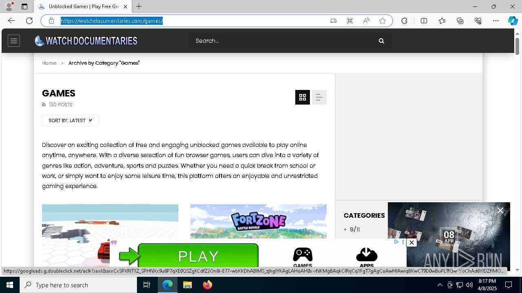Open Browser essentials
The height and width of the screenshot is (293, 522).
[478, 21]
